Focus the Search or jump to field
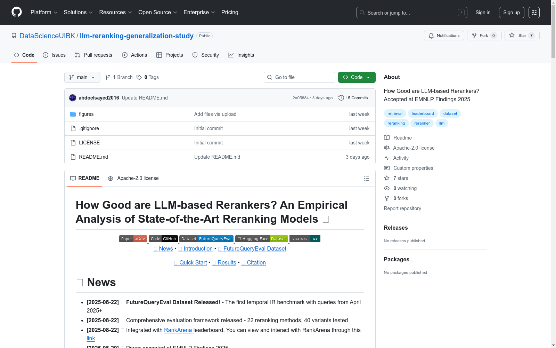 click(x=412, y=13)
